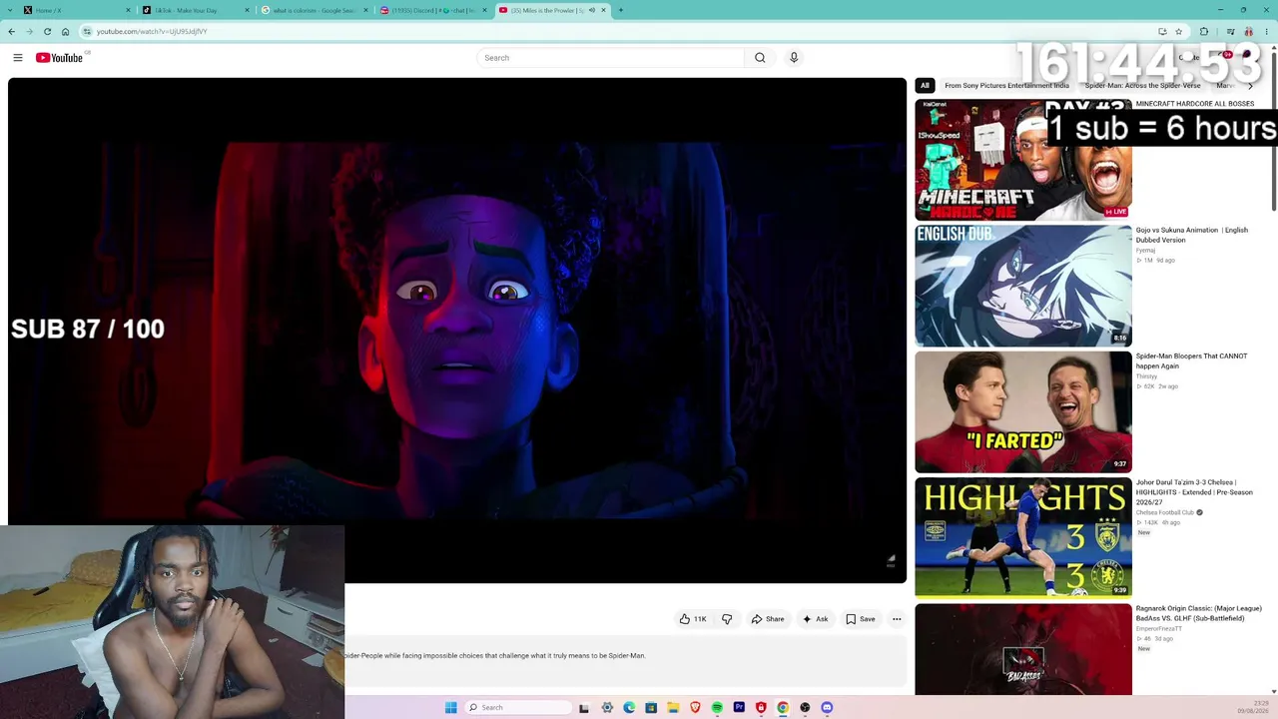Close the TikTok tab

pos(247,10)
